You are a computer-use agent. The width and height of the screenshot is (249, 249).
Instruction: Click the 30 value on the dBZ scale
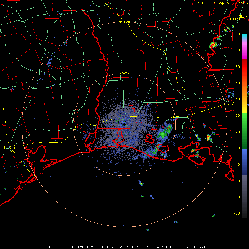coord(238,116)
